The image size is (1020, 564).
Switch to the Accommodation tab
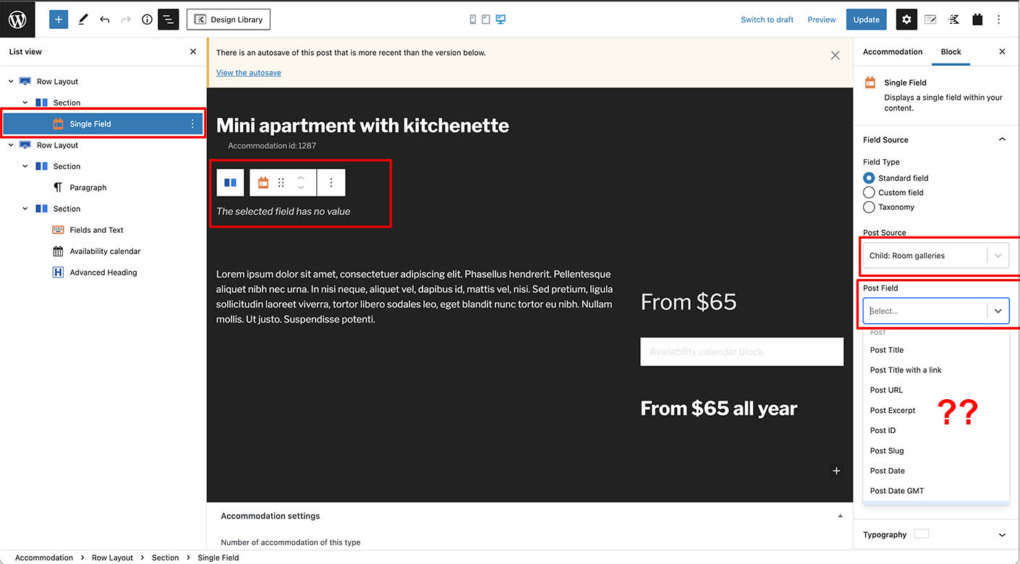pyautogui.click(x=893, y=52)
